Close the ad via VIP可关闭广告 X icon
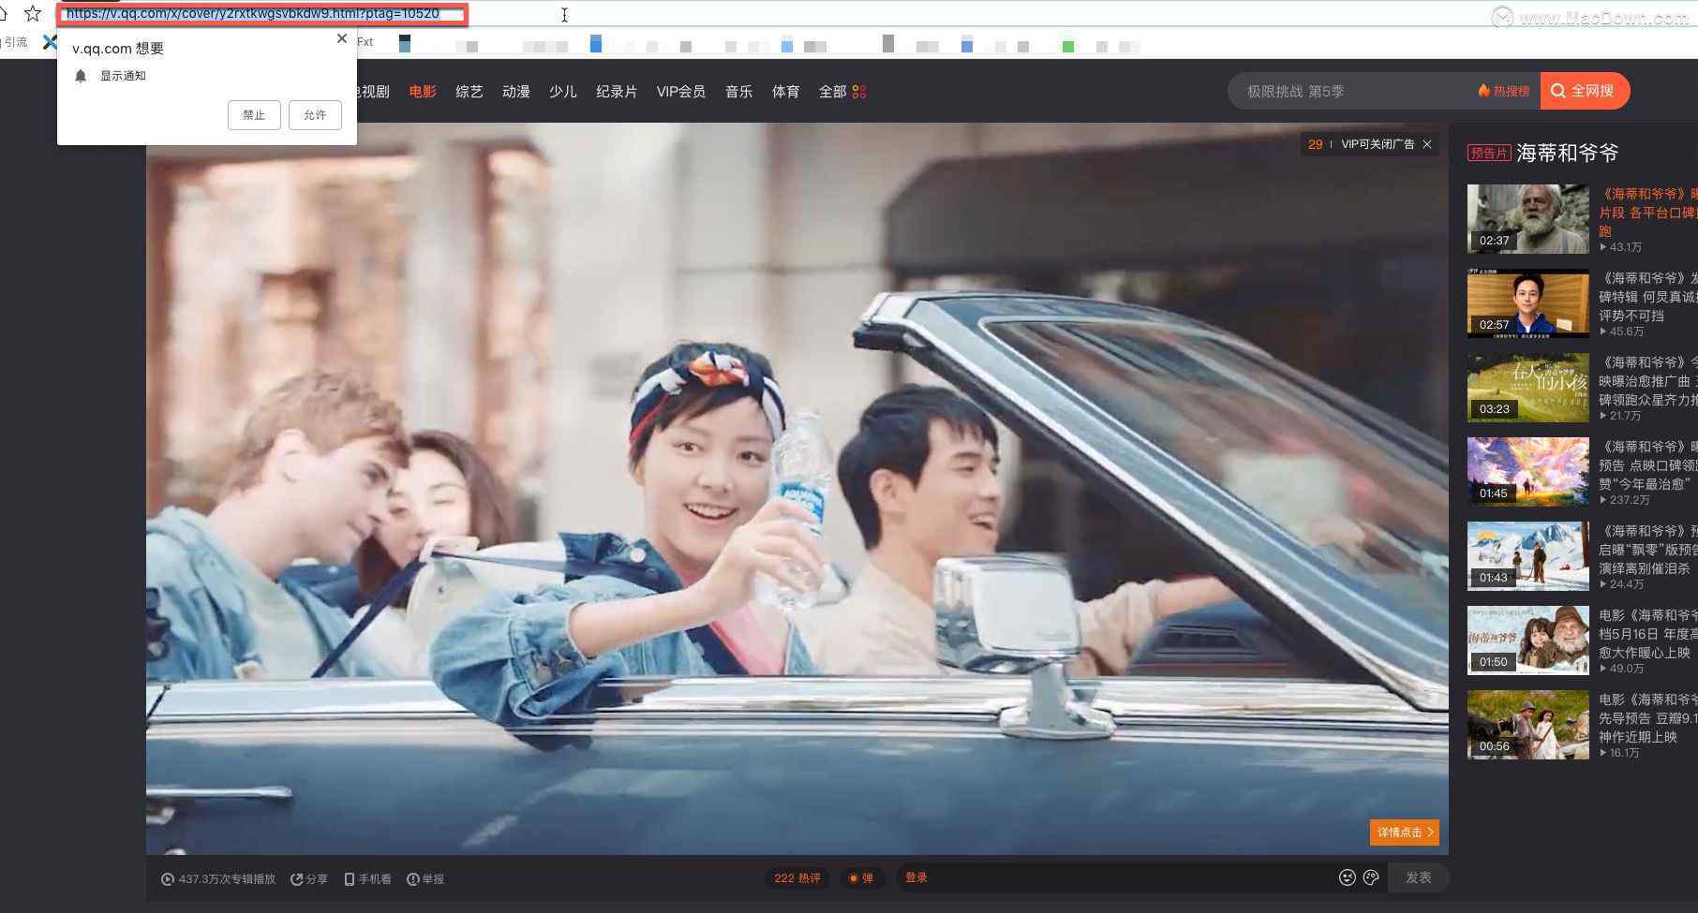This screenshot has width=1698, height=913. [x=1427, y=144]
